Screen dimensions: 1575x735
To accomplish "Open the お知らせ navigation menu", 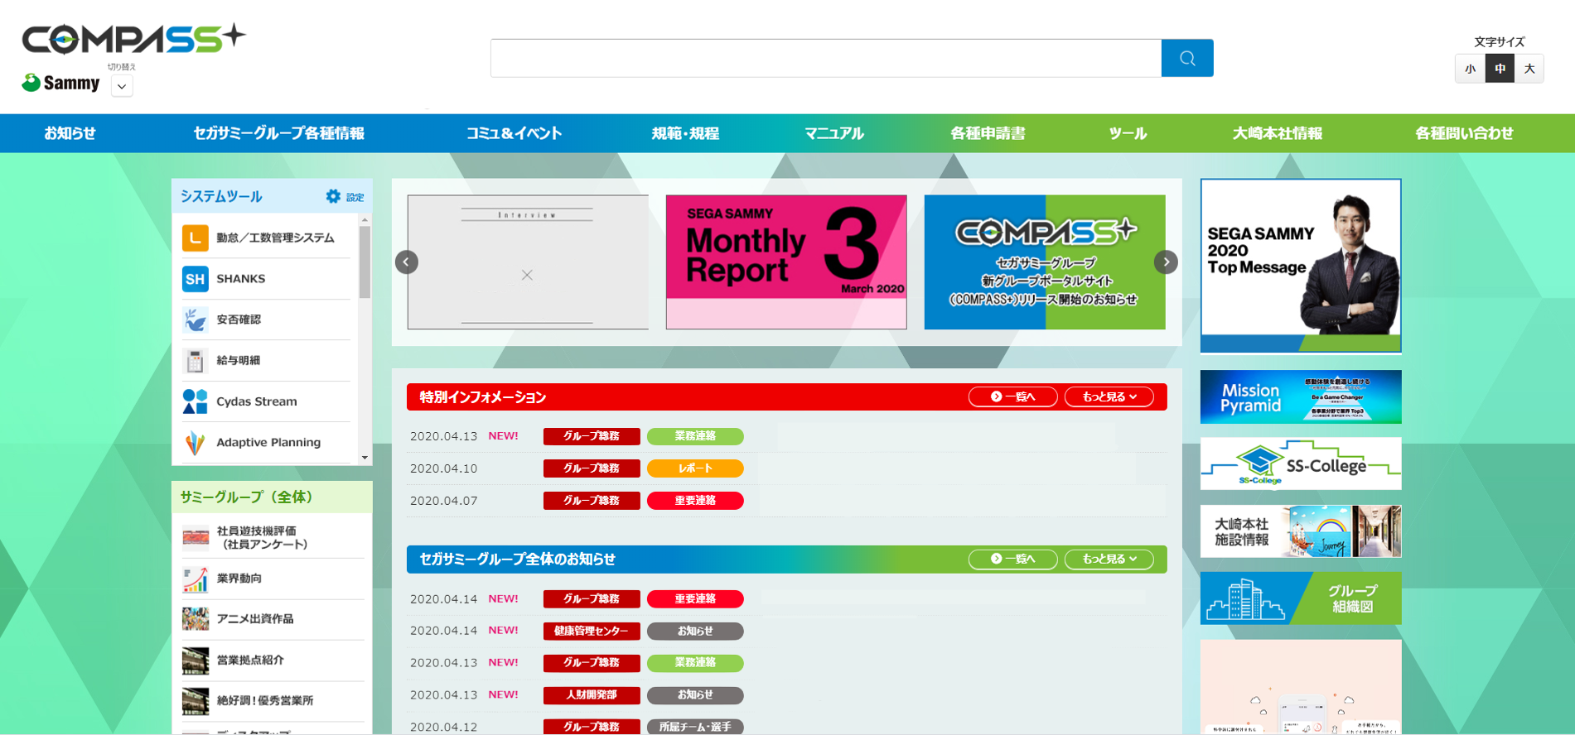I will coord(70,133).
